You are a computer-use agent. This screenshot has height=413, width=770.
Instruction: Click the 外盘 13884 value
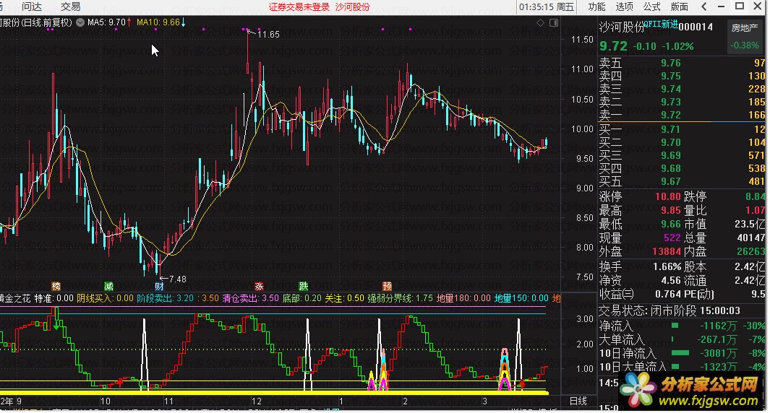pos(667,251)
